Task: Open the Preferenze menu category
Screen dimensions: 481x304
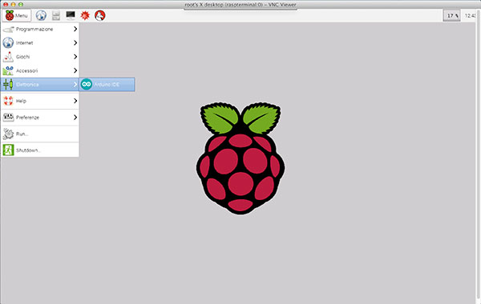Action: tap(40, 118)
